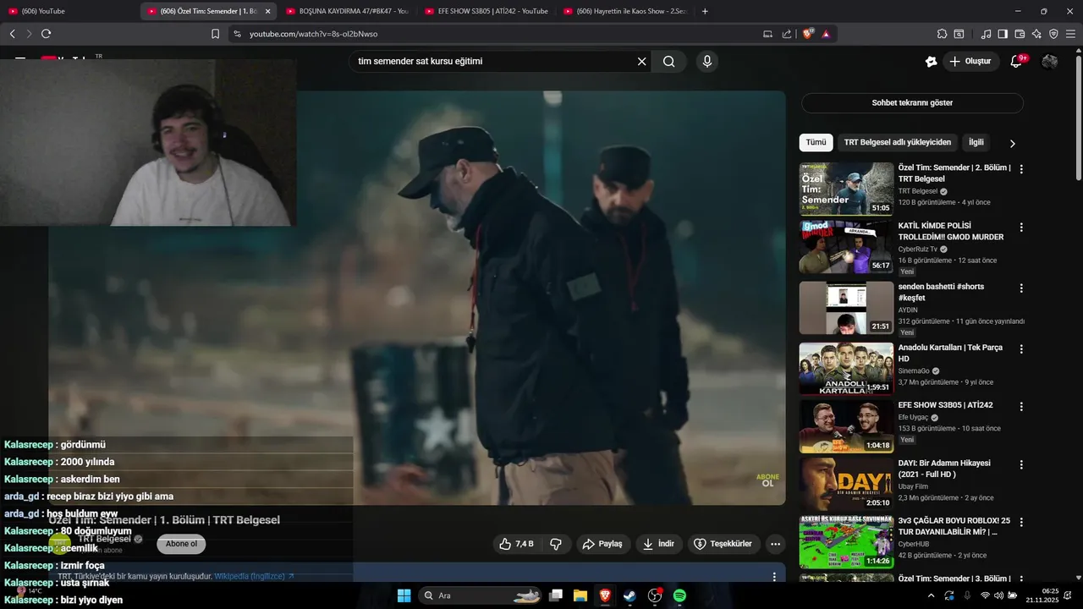
Task: Select TRT Belgesel adlı yükleyiciden chip
Action: coord(897,142)
